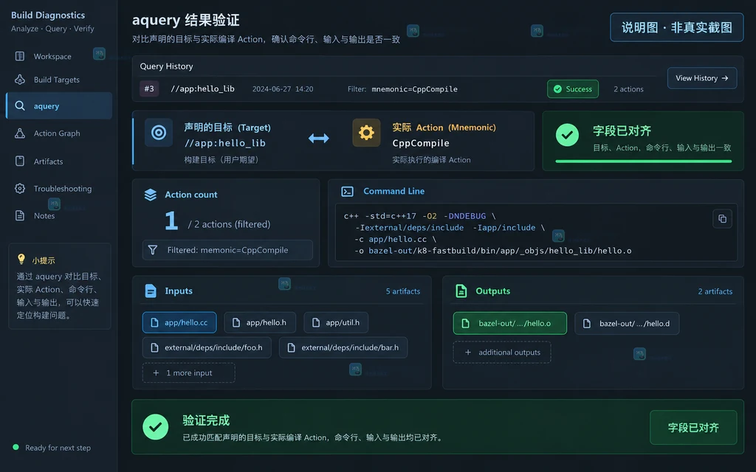Click the verification complete checkmark icon
Screen dimensions: 756x472
tap(155, 427)
